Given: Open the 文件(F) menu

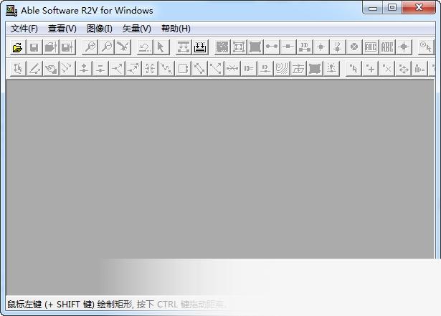Looking at the screenshot, I should coord(24,29).
